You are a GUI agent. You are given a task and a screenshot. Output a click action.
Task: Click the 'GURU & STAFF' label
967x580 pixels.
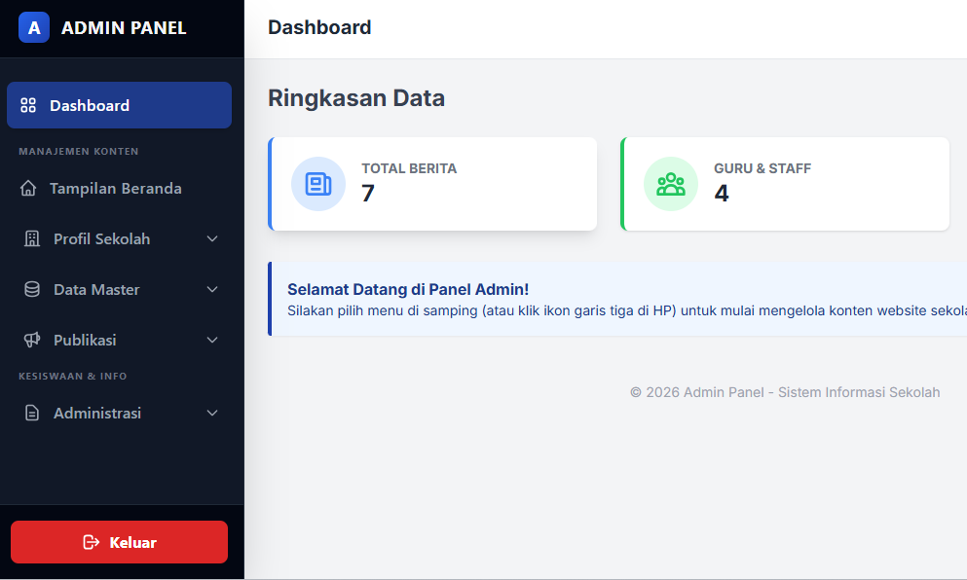coord(762,168)
